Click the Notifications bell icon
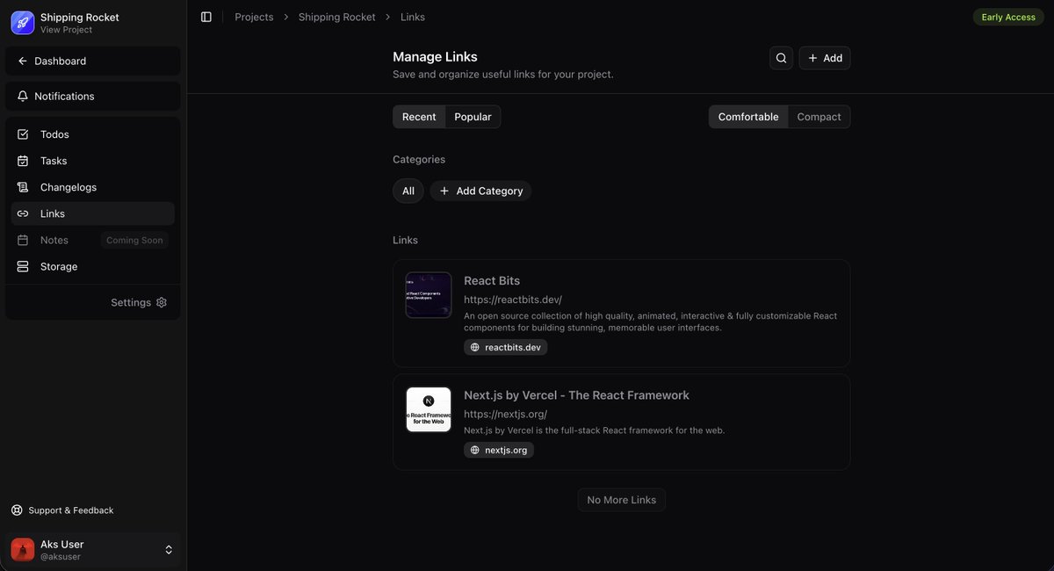The width and height of the screenshot is (1054, 571). [x=23, y=96]
